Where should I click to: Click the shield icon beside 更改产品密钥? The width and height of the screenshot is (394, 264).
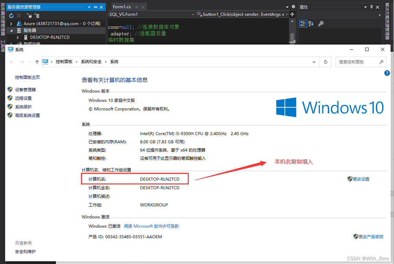[x=356, y=236]
